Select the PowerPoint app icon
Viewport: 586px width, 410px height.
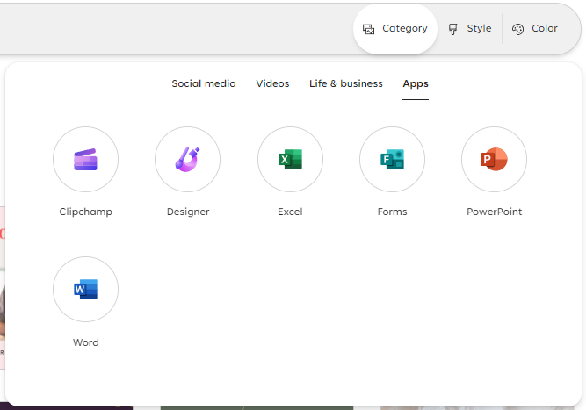[x=494, y=160]
